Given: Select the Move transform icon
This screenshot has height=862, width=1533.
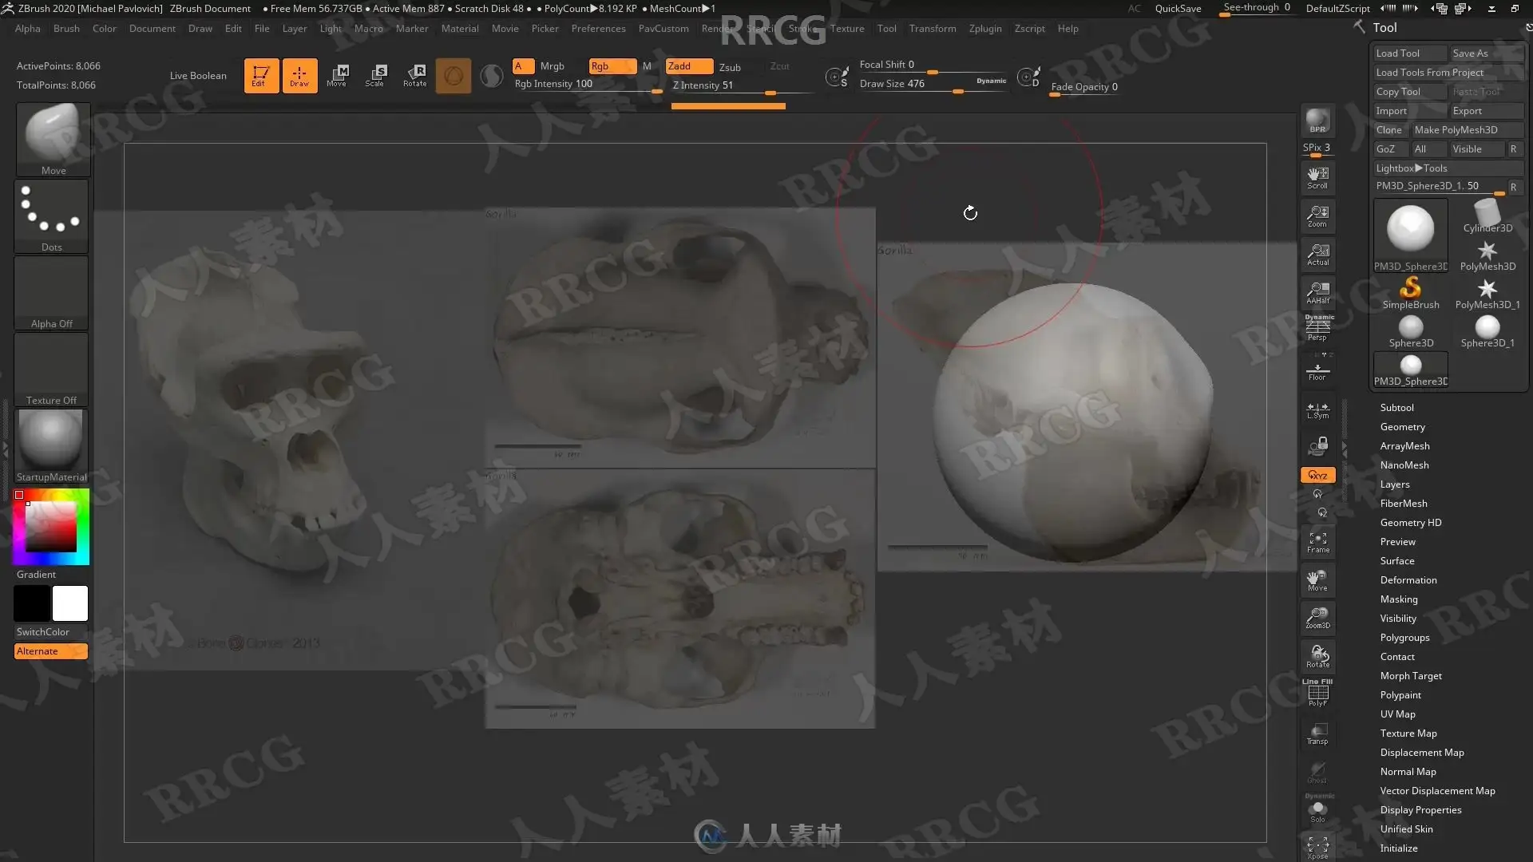Looking at the screenshot, I should tap(337, 75).
